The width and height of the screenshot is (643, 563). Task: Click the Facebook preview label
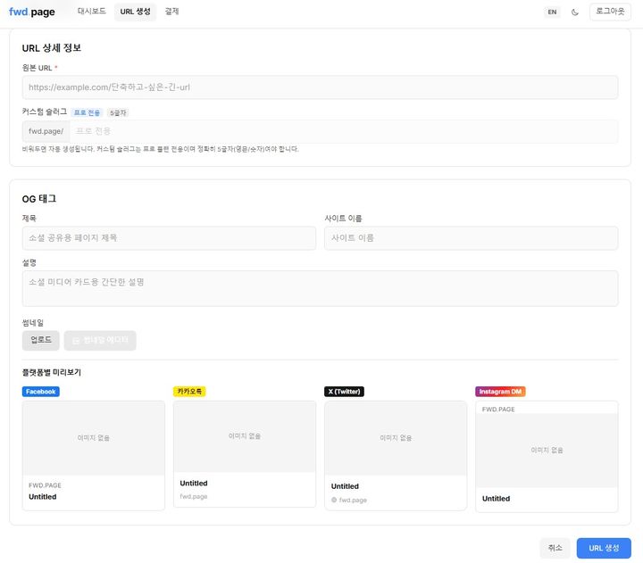pos(40,392)
